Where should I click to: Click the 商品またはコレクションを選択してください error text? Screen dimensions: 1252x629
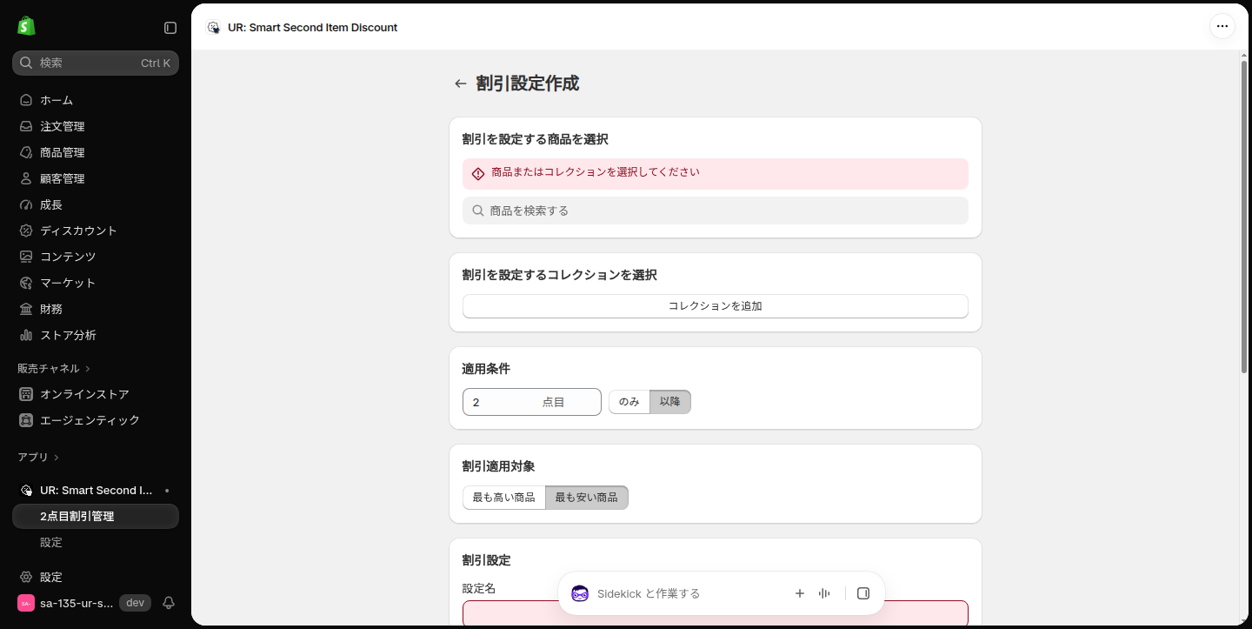pos(596,172)
